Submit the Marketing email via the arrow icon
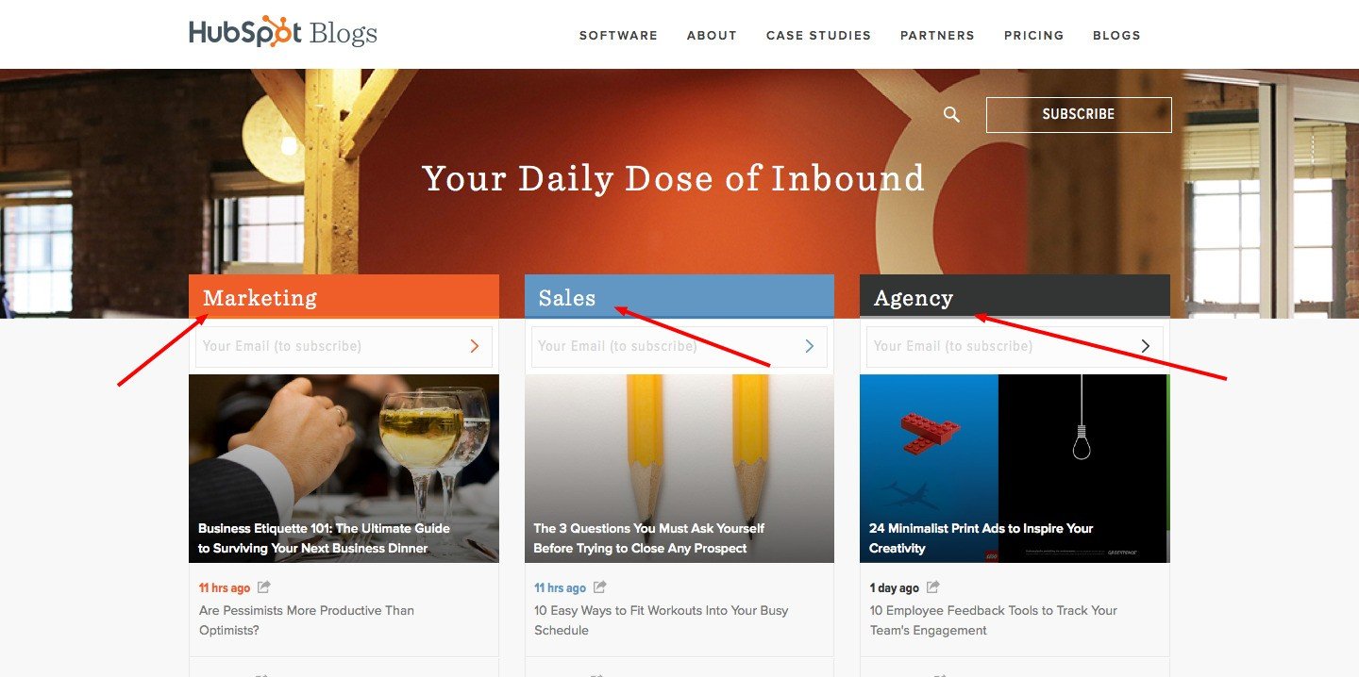The height and width of the screenshot is (677, 1359). [x=475, y=346]
